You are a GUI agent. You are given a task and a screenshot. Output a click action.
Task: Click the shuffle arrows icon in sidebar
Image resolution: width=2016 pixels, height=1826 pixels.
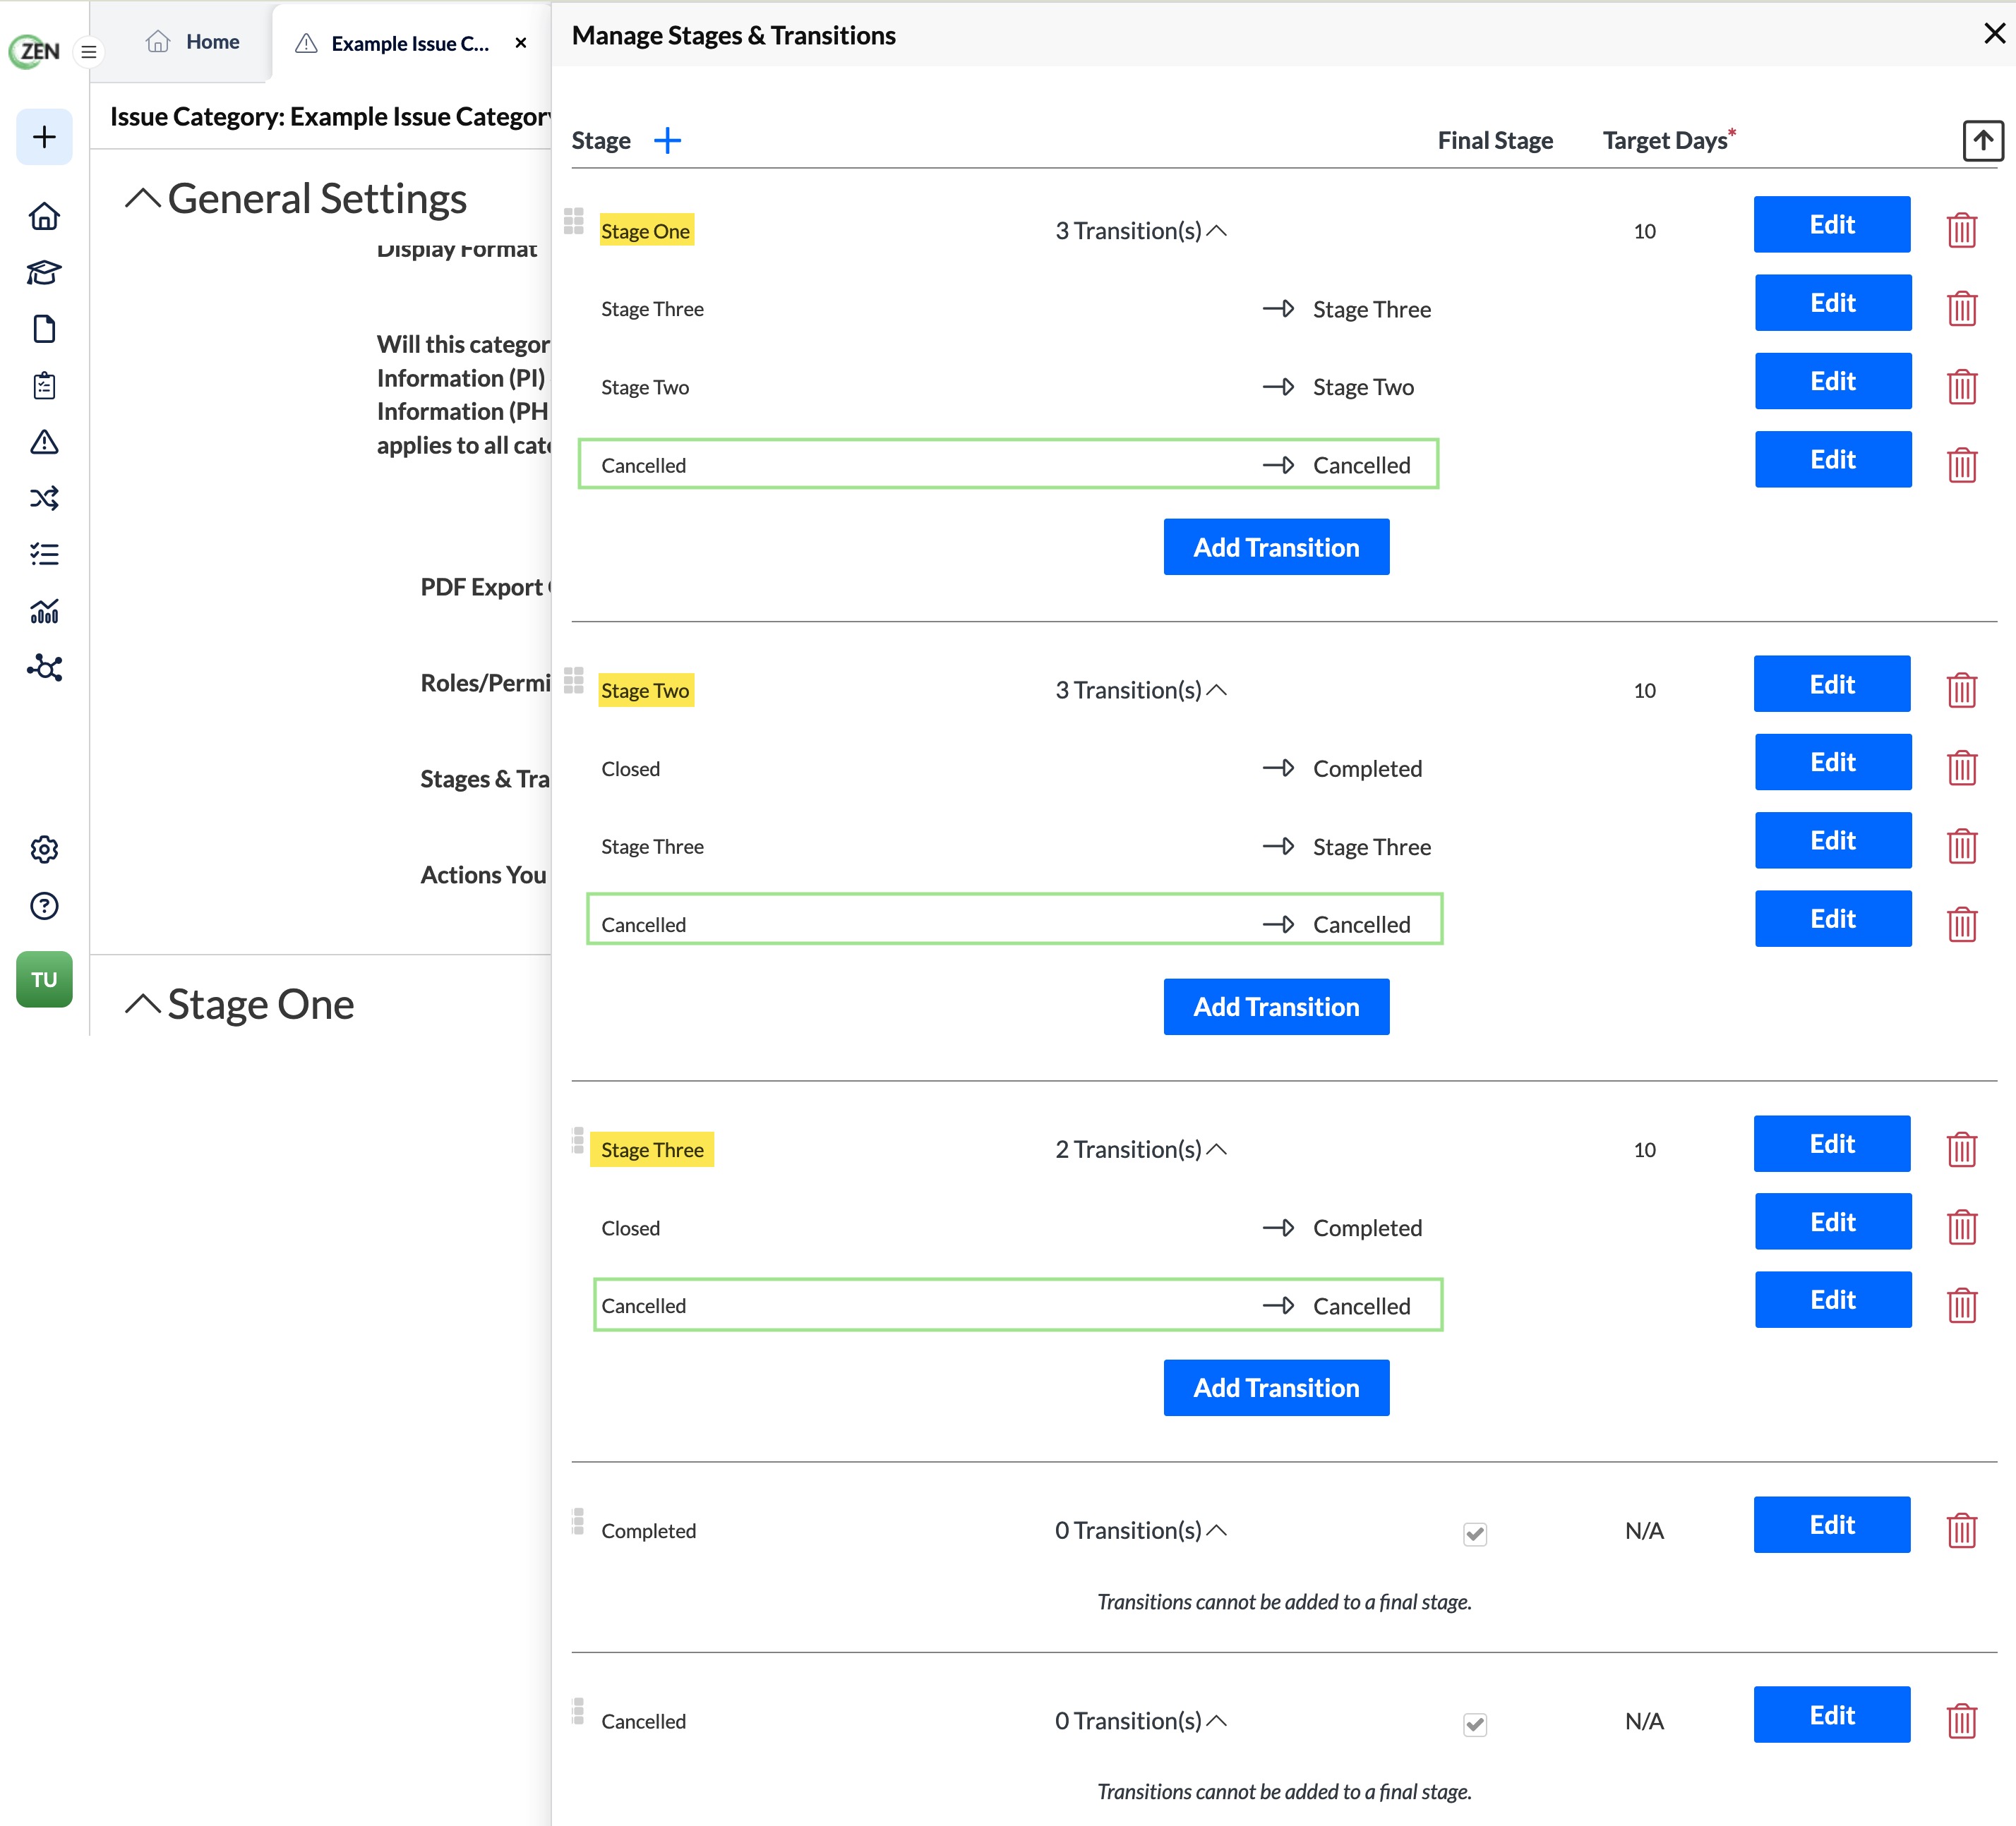tap(44, 497)
